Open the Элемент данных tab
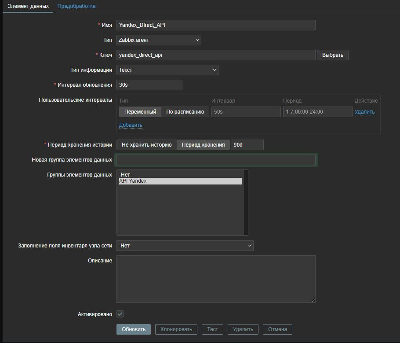Viewport: 400px width, 343px height. click(x=28, y=6)
